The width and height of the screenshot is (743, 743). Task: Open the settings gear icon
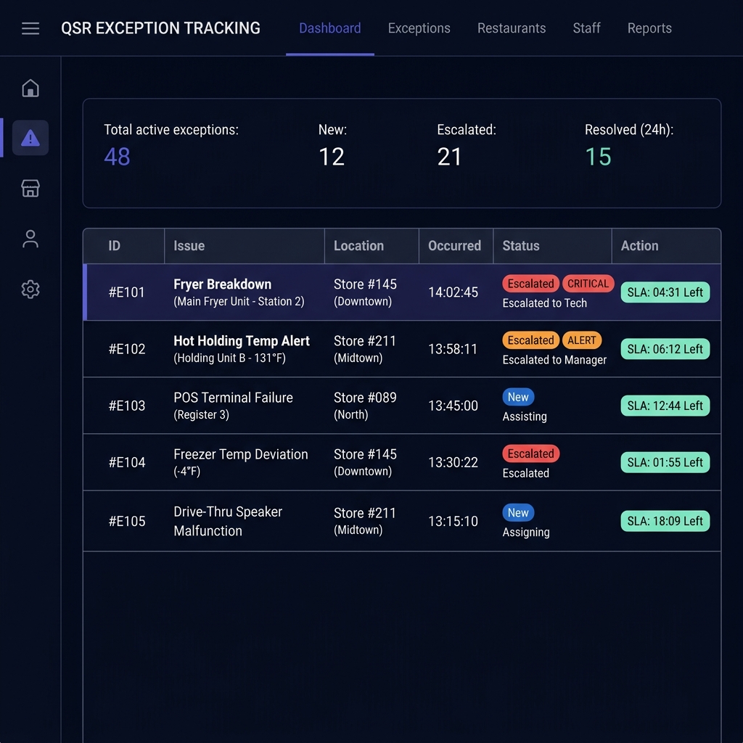tap(30, 289)
